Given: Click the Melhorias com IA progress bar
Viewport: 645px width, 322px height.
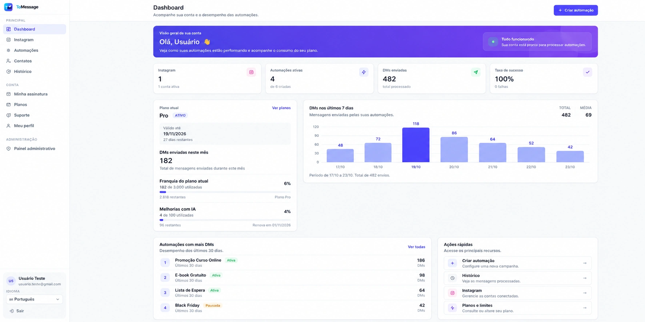Looking at the screenshot, I should (x=225, y=220).
